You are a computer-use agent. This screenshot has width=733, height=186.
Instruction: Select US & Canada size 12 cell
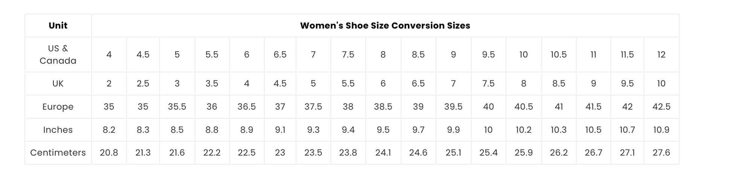pyautogui.click(x=661, y=54)
